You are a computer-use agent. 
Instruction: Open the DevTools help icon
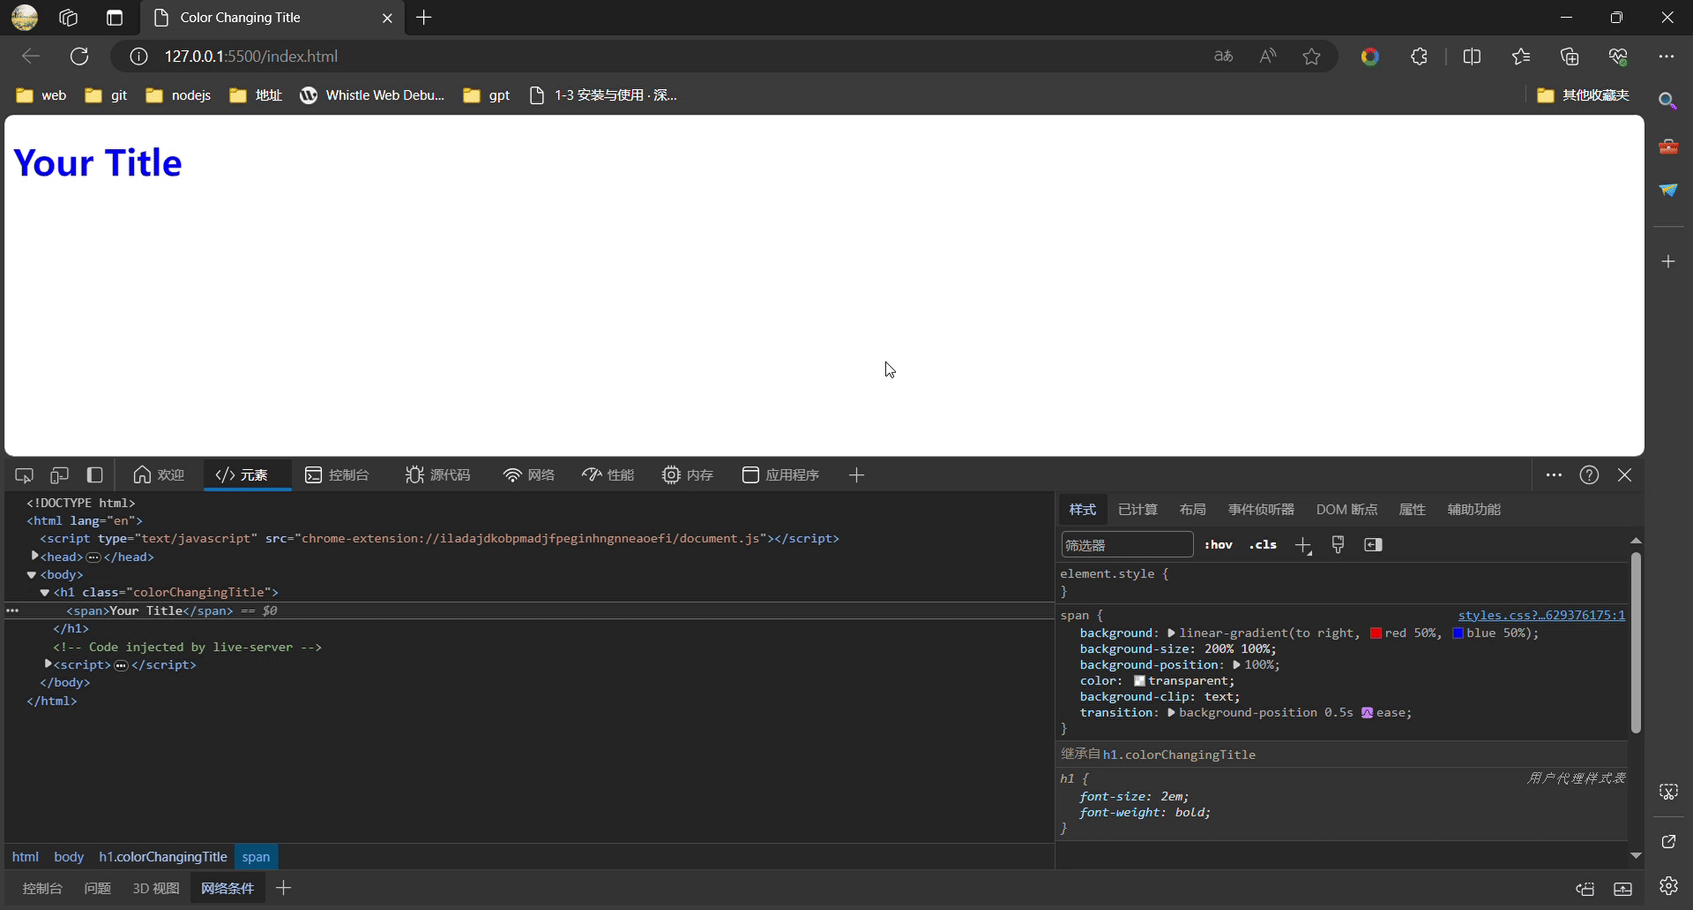pyautogui.click(x=1590, y=474)
